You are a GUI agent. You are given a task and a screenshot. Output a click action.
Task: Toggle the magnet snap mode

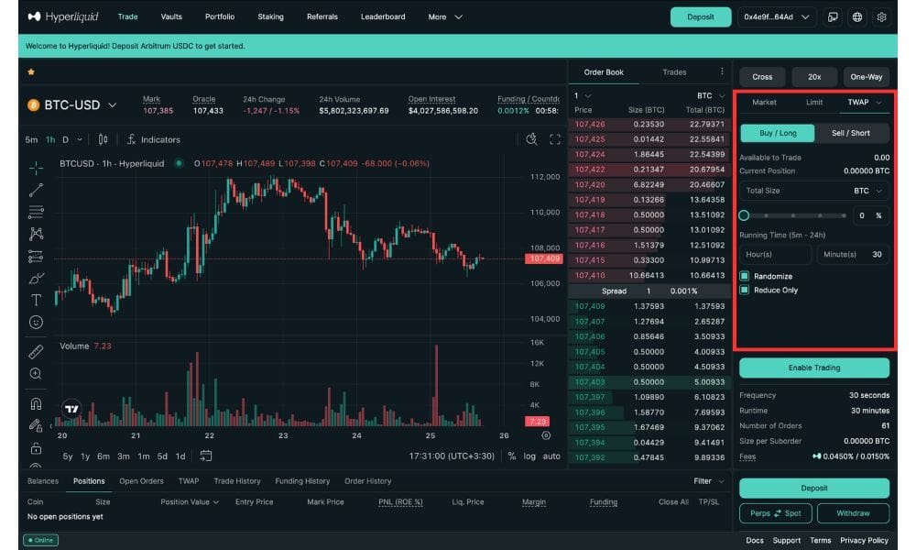click(x=36, y=403)
